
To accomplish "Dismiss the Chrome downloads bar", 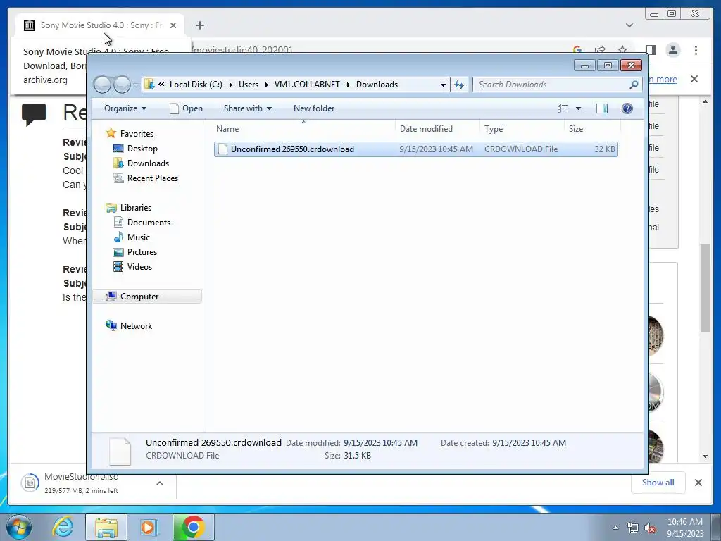I will click(x=698, y=483).
